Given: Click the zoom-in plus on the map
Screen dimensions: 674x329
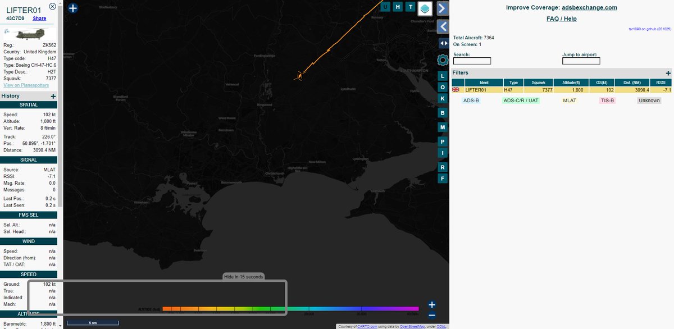Looking at the screenshot, I should point(431,304).
